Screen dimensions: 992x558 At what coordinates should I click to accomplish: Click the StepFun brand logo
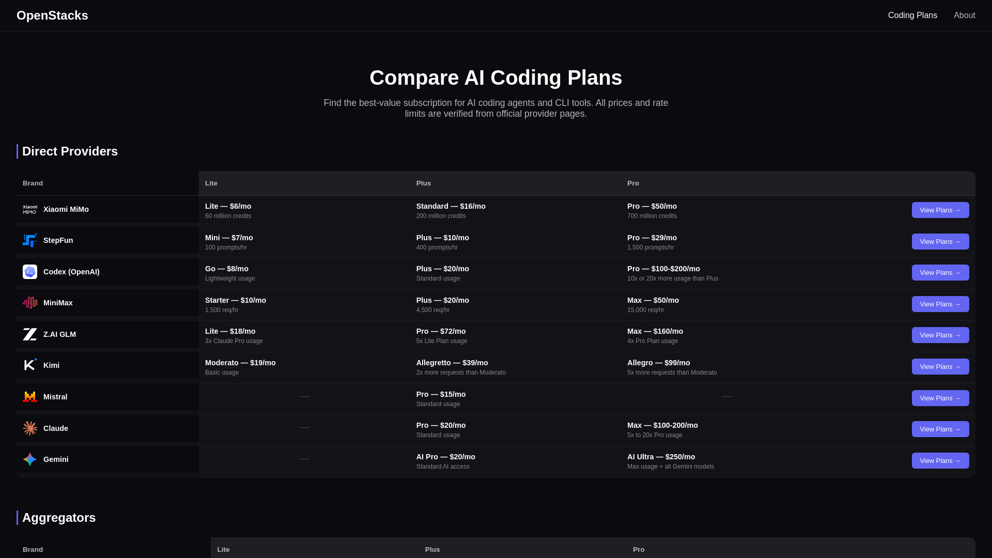[30, 240]
